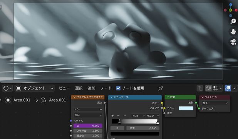The height and width of the screenshot is (139, 238).
Task: Click the zoom magnifier viewport icon
Action: click(233, 21)
